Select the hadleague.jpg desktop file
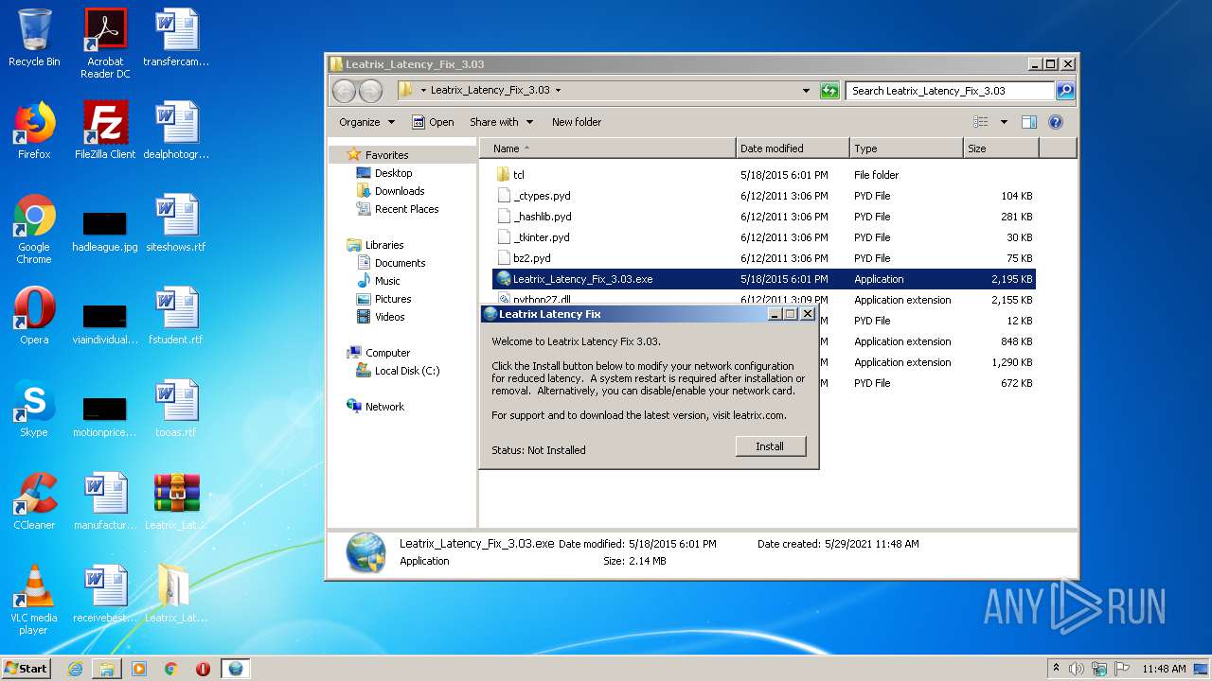Image resolution: width=1212 pixels, height=681 pixels. [x=105, y=231]
